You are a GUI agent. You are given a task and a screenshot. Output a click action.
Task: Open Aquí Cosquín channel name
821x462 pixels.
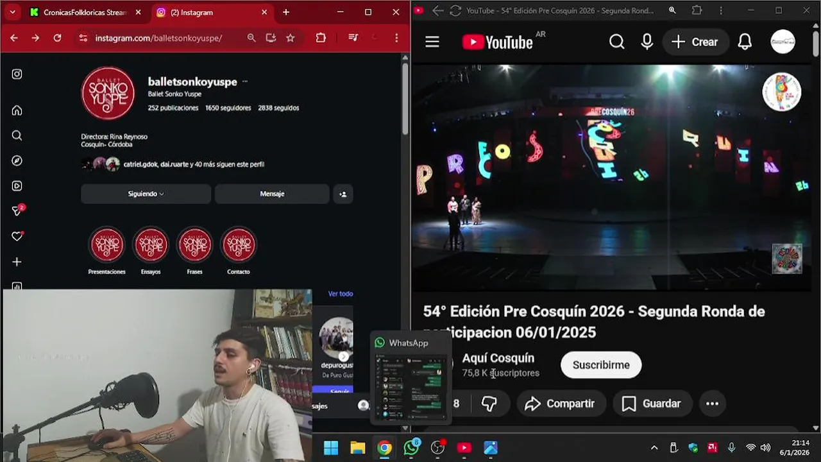[498, 358]
